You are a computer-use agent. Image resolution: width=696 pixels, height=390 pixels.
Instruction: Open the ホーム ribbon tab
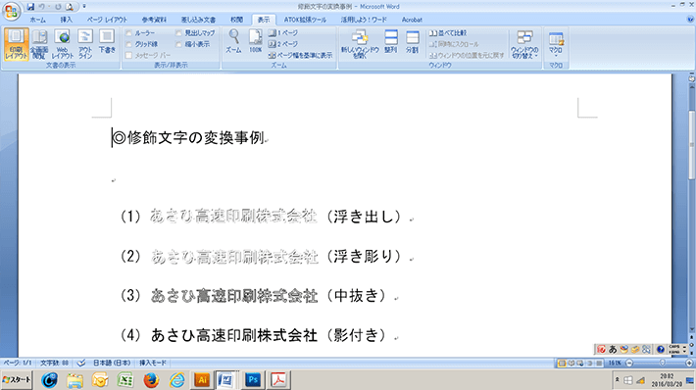pos(37,20)
